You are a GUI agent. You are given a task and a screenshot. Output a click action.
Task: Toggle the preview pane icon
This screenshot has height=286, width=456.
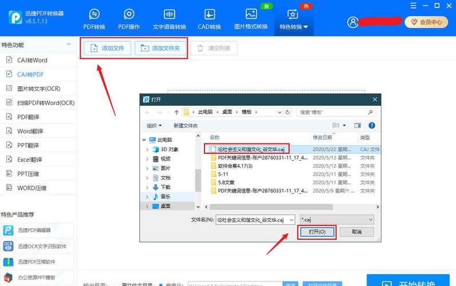(357, 125)
